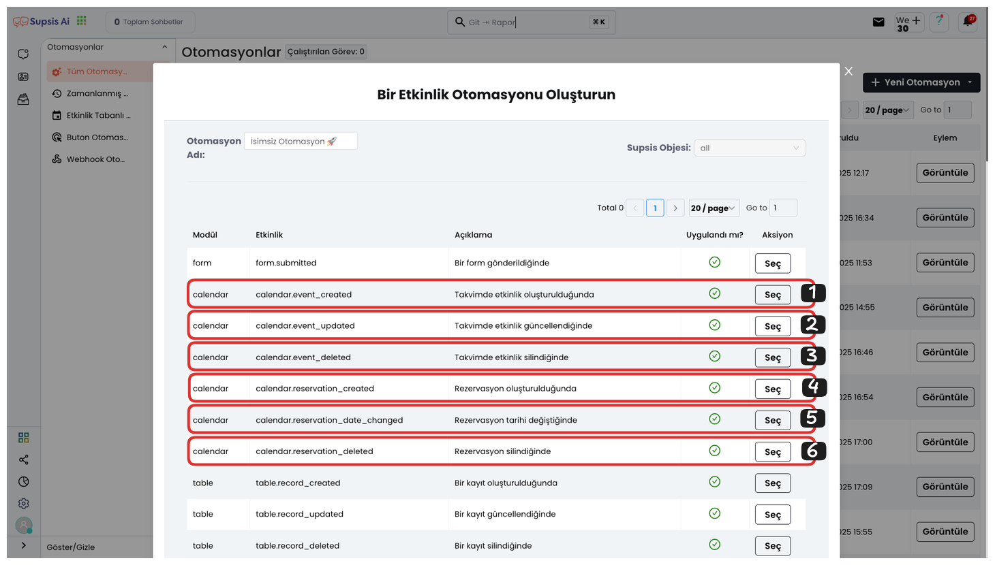Click the We 30 plus icon
Screen dimensions: 995x565
908,23
